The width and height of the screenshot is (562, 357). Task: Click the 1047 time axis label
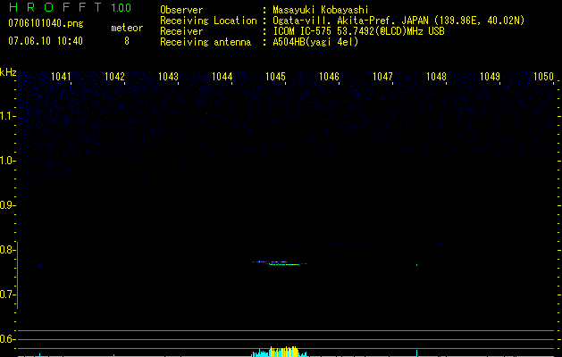click(x=382, y=77)
